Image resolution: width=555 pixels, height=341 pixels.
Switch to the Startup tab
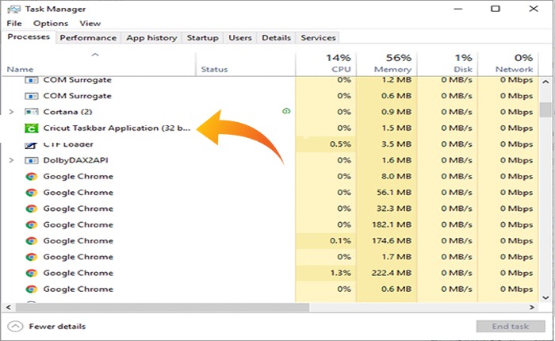click(x=202, y=37)
